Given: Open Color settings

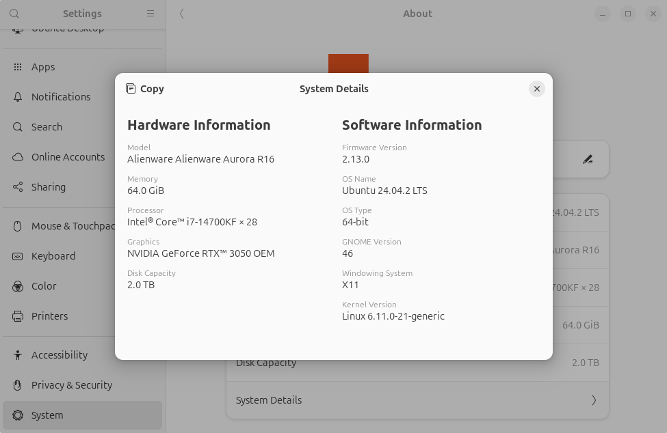Looking at the screenshot, I should 83,287.
